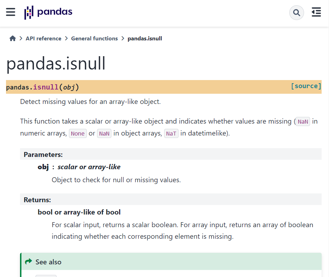Click NaN code literal before 'in object arrays'

click(x=104, y=133)
